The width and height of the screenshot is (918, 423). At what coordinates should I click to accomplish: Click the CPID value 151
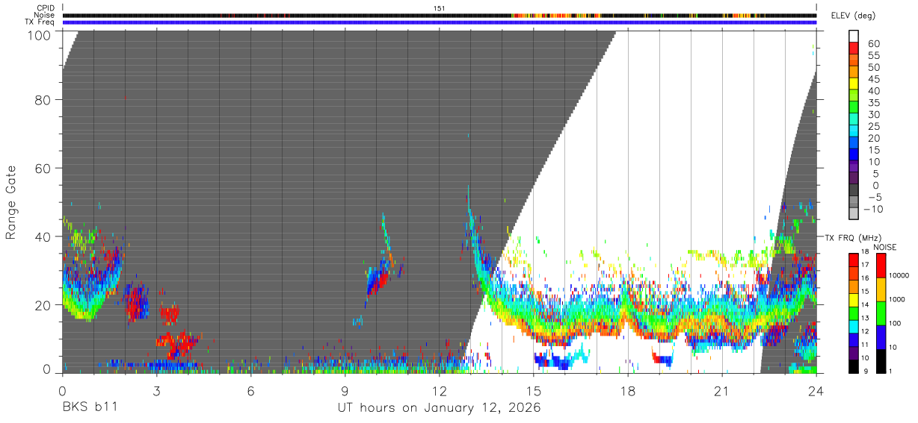pyautogui.click(x=440, y=8)
